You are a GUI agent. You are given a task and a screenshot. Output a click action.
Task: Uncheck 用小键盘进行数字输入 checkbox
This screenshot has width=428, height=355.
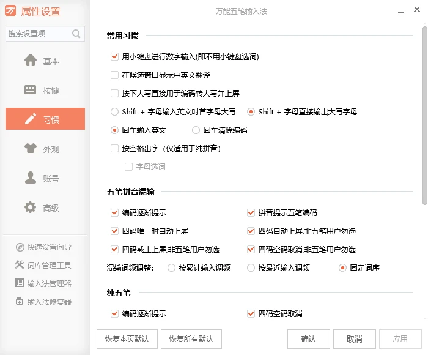click(x=114, y=57)
